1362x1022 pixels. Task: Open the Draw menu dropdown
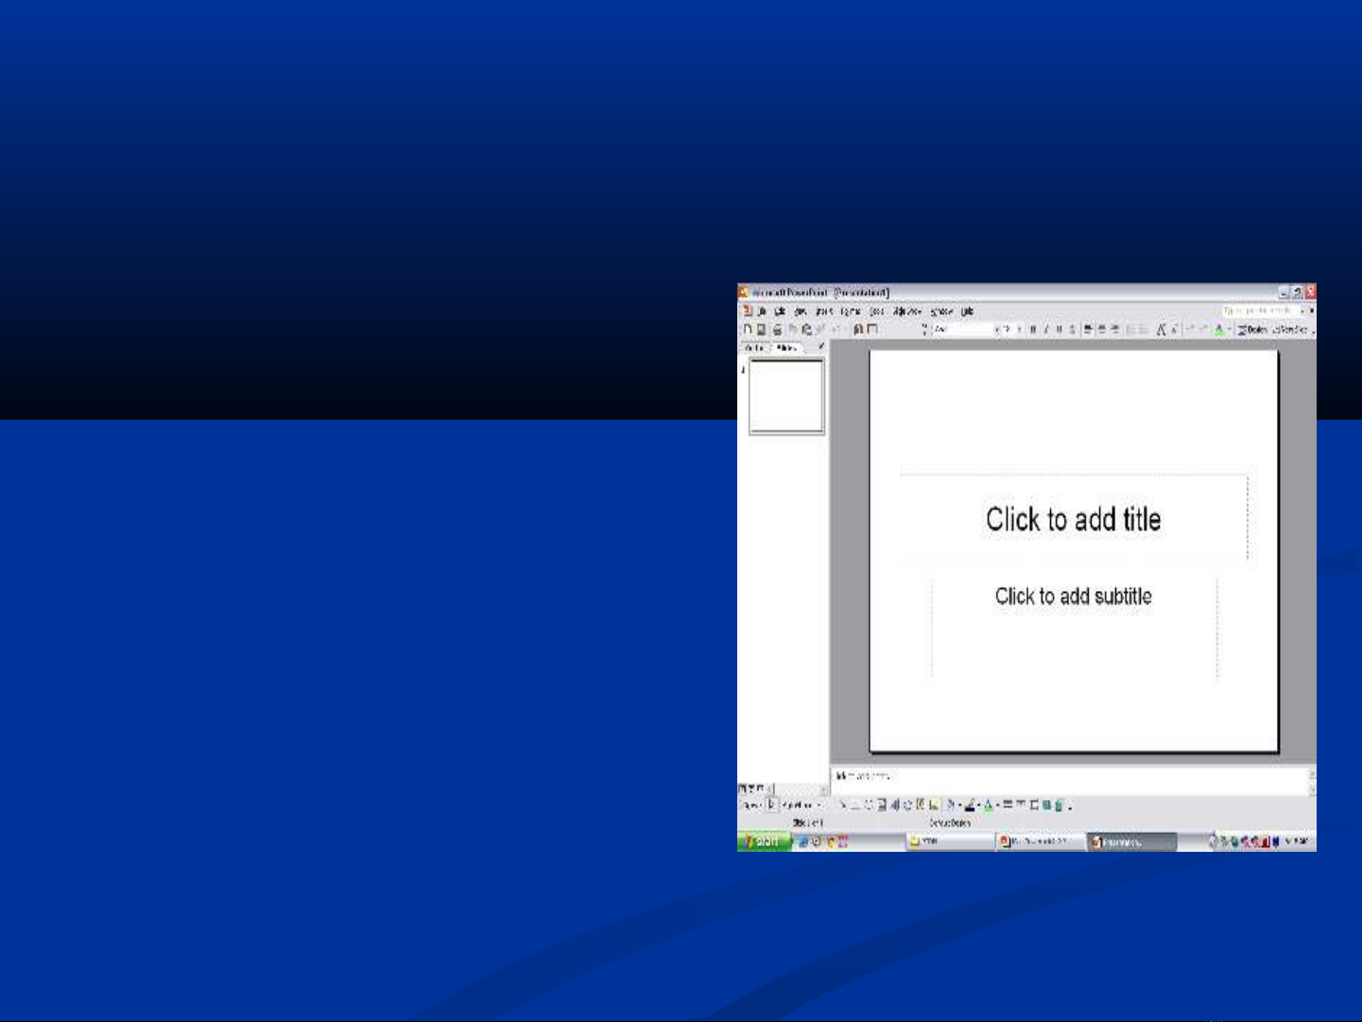click(x=750, y=805)
